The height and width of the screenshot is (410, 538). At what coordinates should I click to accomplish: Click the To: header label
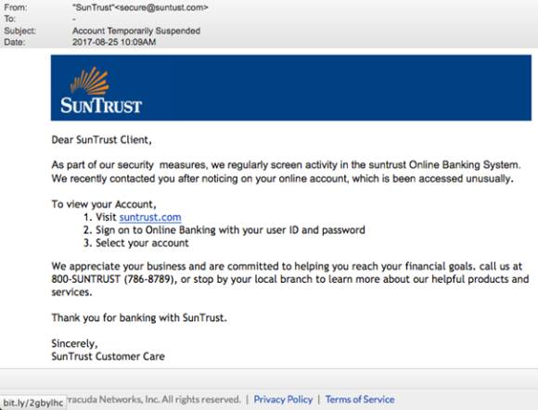point(9,19)
